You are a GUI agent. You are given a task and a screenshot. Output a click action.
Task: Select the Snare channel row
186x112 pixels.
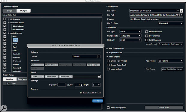[x=15, y=40]
